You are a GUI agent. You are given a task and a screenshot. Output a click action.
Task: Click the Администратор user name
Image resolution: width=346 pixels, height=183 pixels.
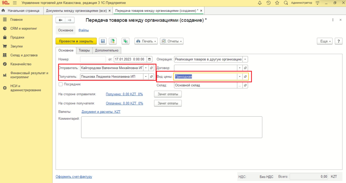301,3
